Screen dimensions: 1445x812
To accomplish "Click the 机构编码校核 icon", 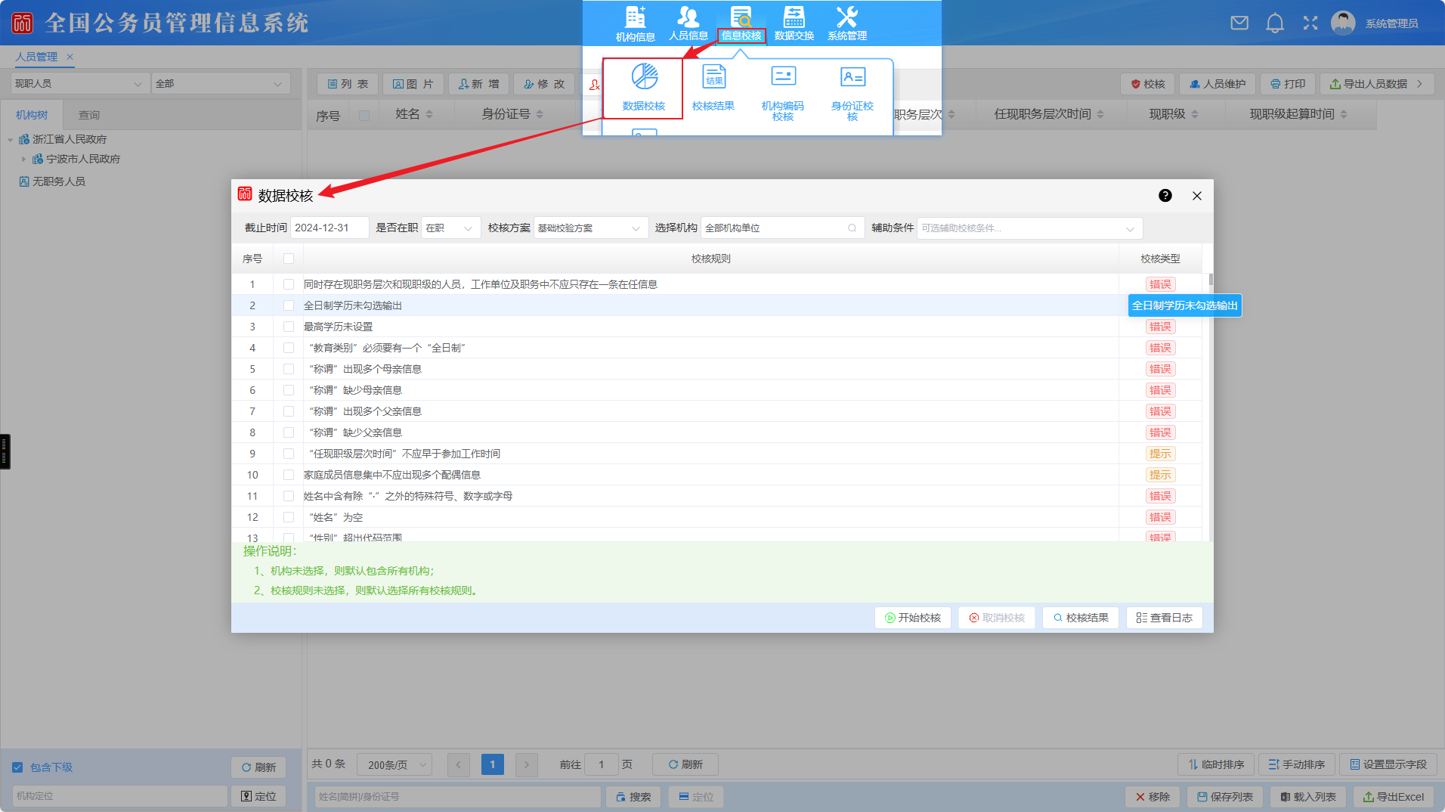I will tap(783, 77).
